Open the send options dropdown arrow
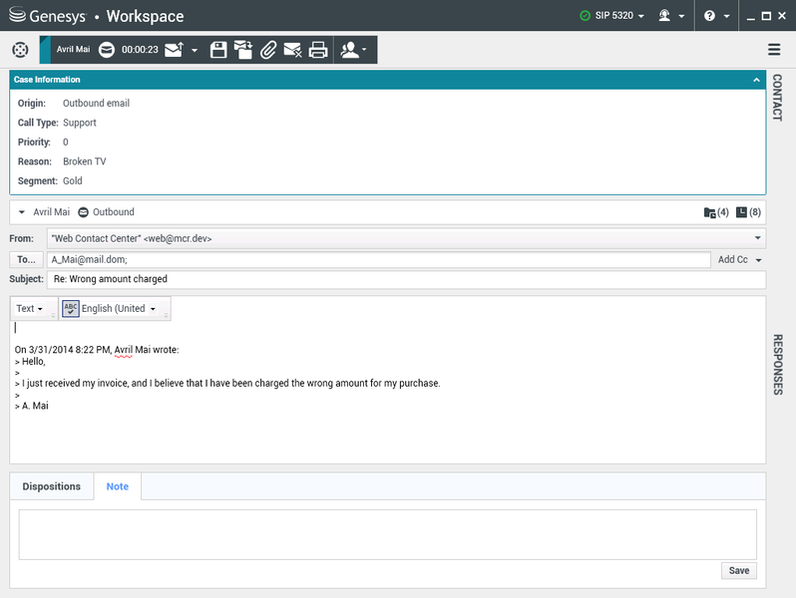Viewport: 796px width, 598px height. [194, 50]
